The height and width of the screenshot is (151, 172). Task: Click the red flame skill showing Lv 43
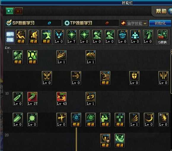pyautogui.click(x=61, y=99)
